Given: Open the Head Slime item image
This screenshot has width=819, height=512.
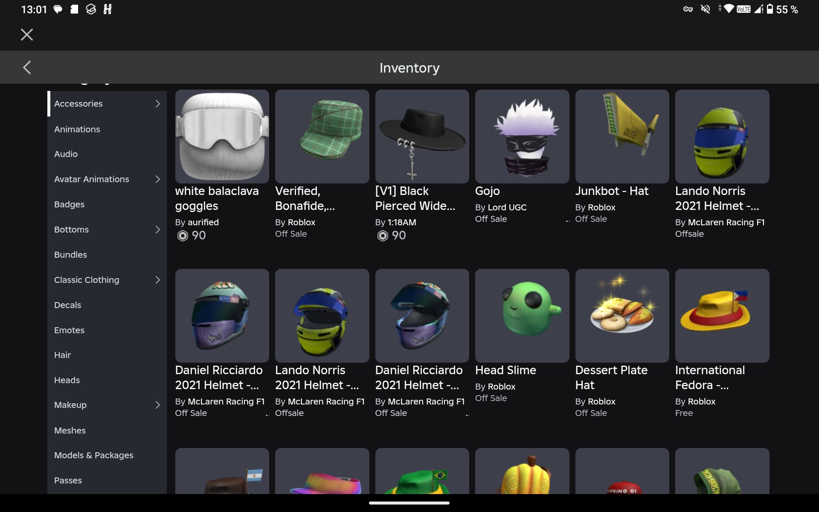Looking at the screenshot, I should click(x=522, y=316).
